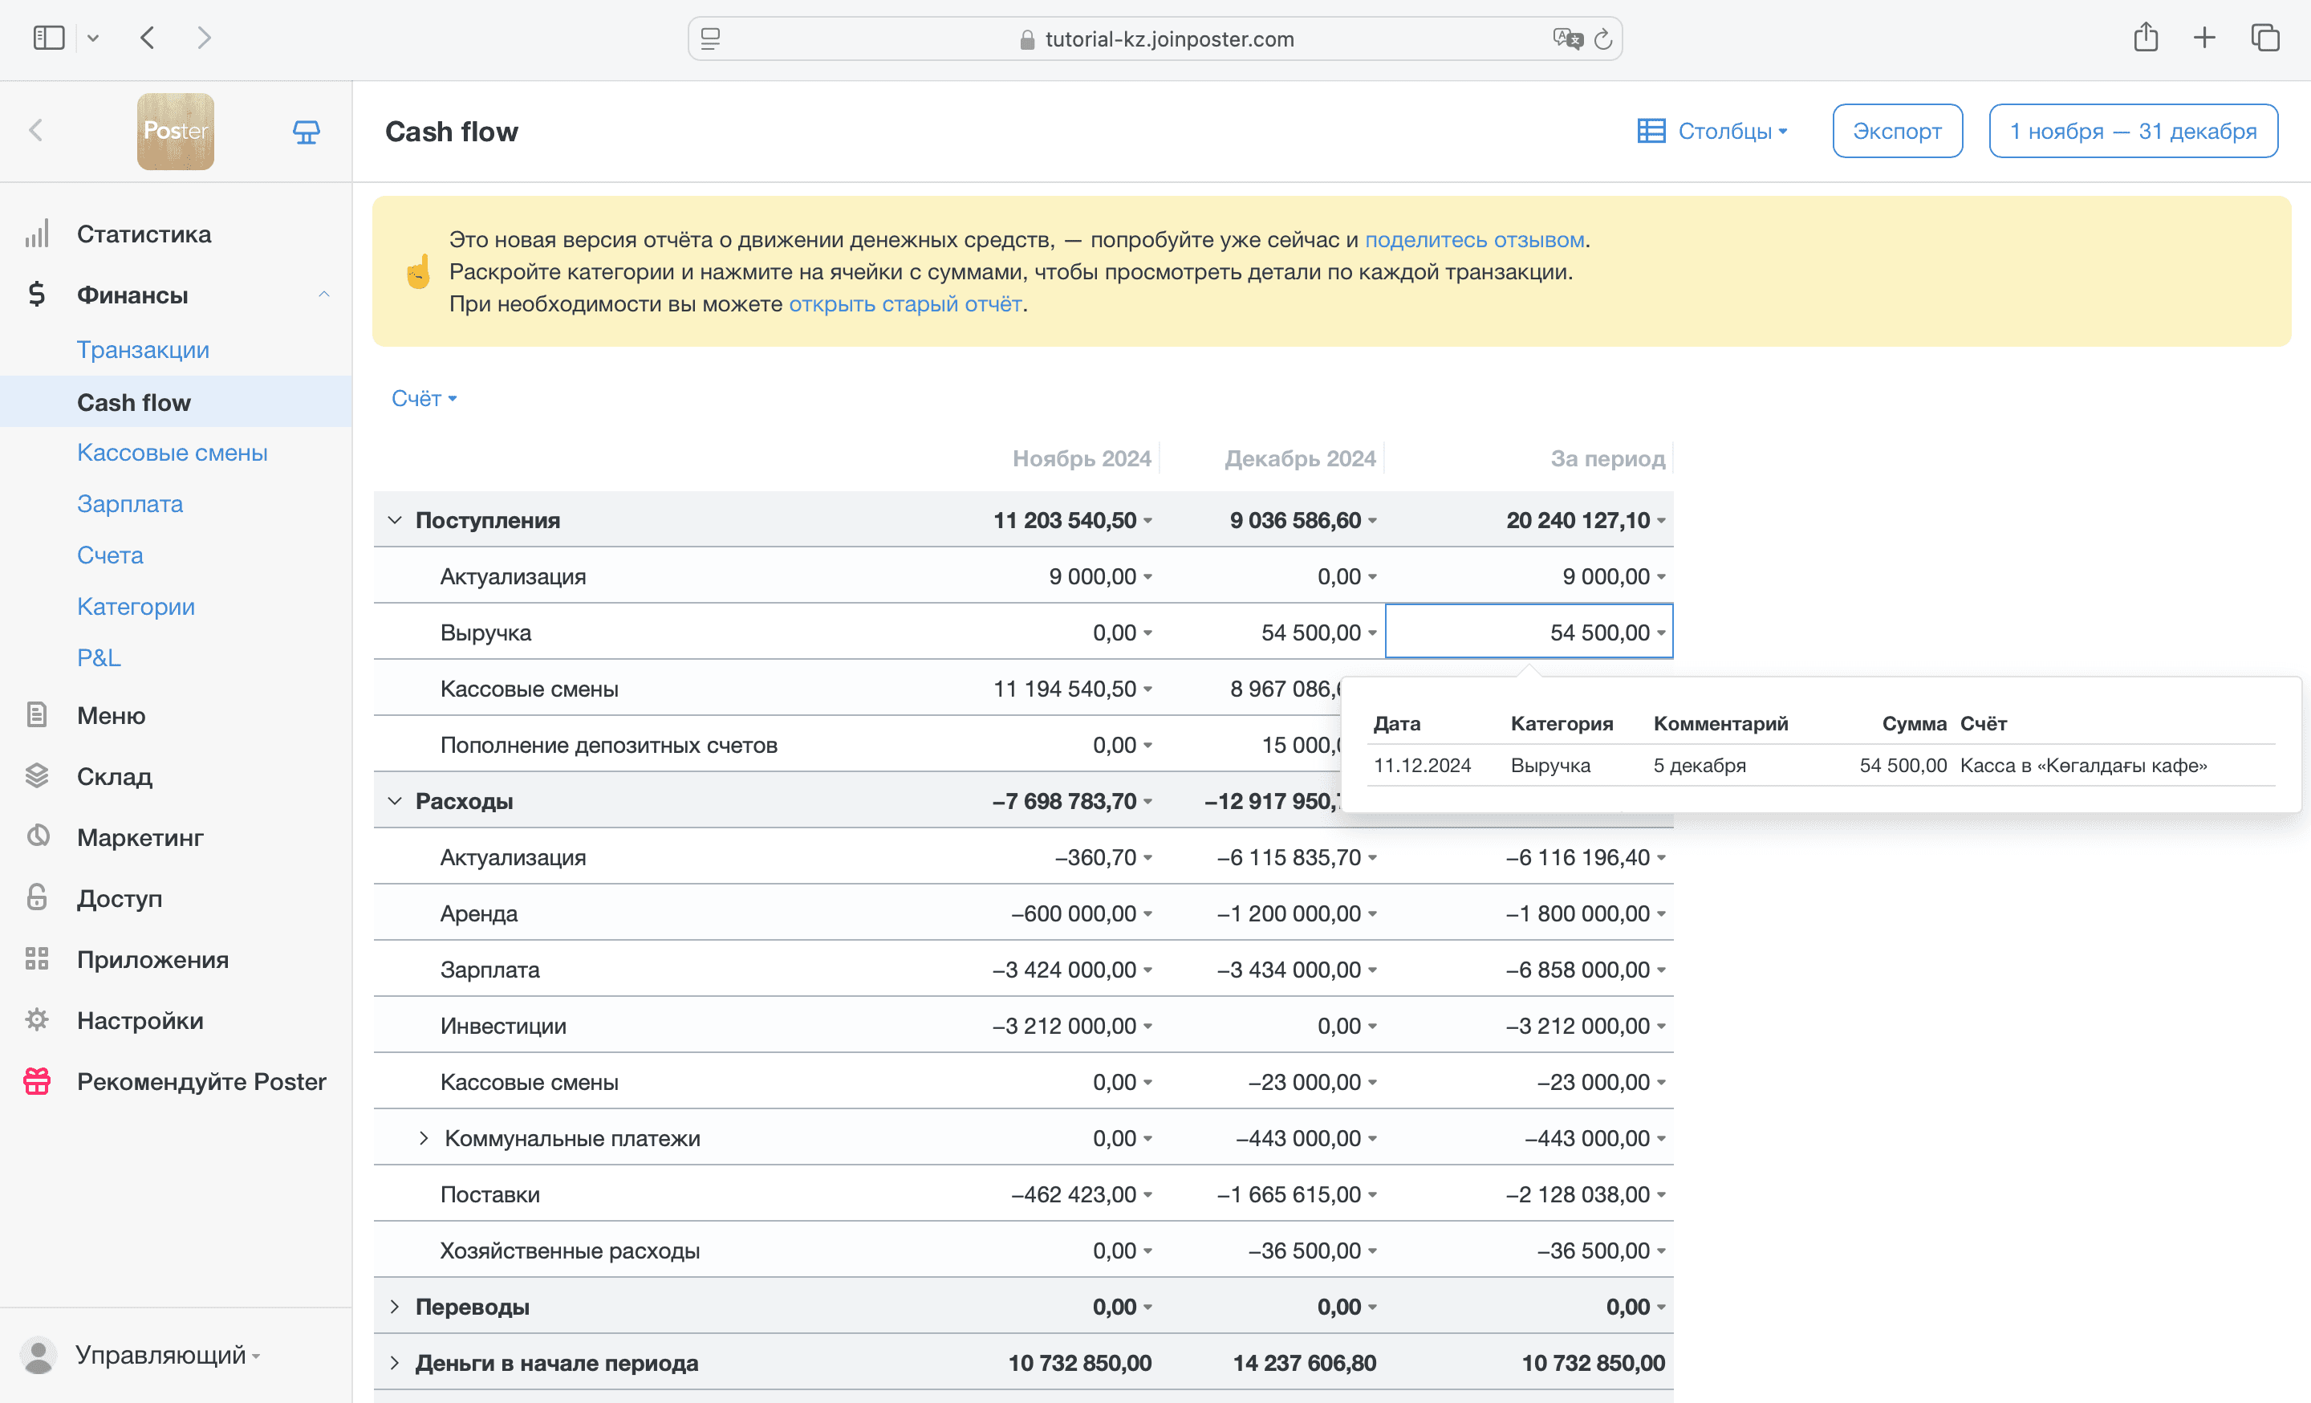Go forward with Safari's forward arrow
Screen dimensions: 2311x1403
point(205,38)
